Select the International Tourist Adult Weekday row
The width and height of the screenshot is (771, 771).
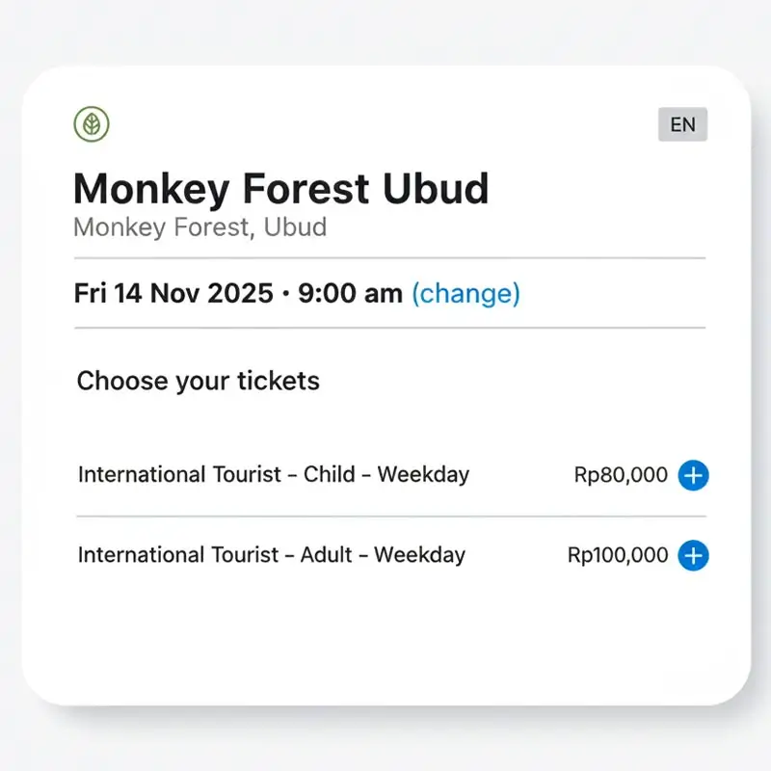[x=270, y=556]
